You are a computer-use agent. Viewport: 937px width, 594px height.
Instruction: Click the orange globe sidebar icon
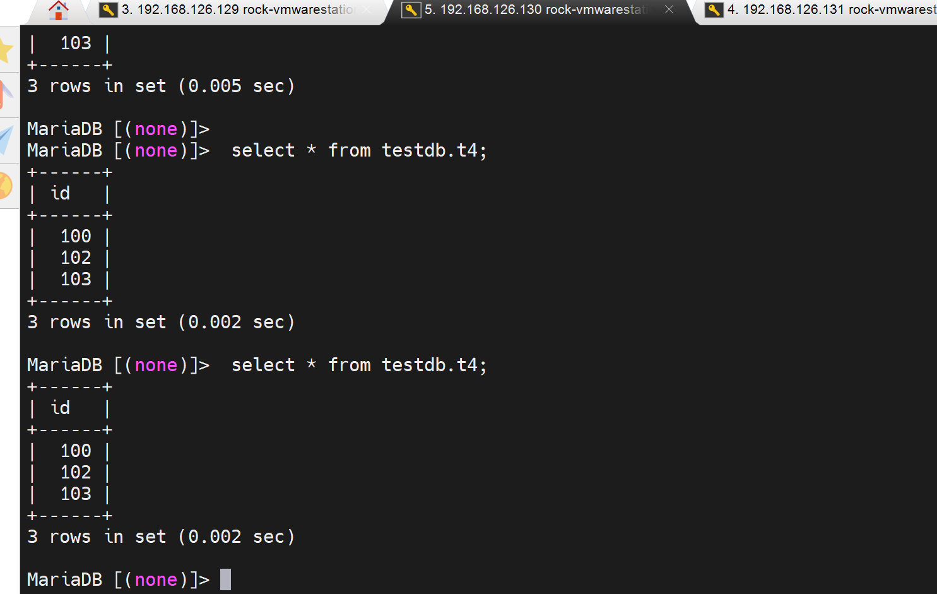click(5, 186)
